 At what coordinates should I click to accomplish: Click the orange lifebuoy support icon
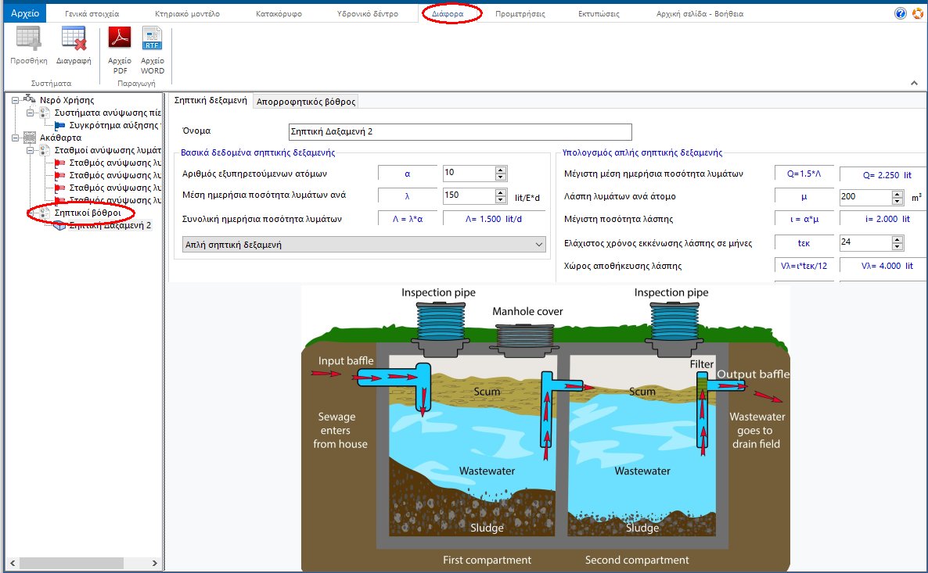918,13
